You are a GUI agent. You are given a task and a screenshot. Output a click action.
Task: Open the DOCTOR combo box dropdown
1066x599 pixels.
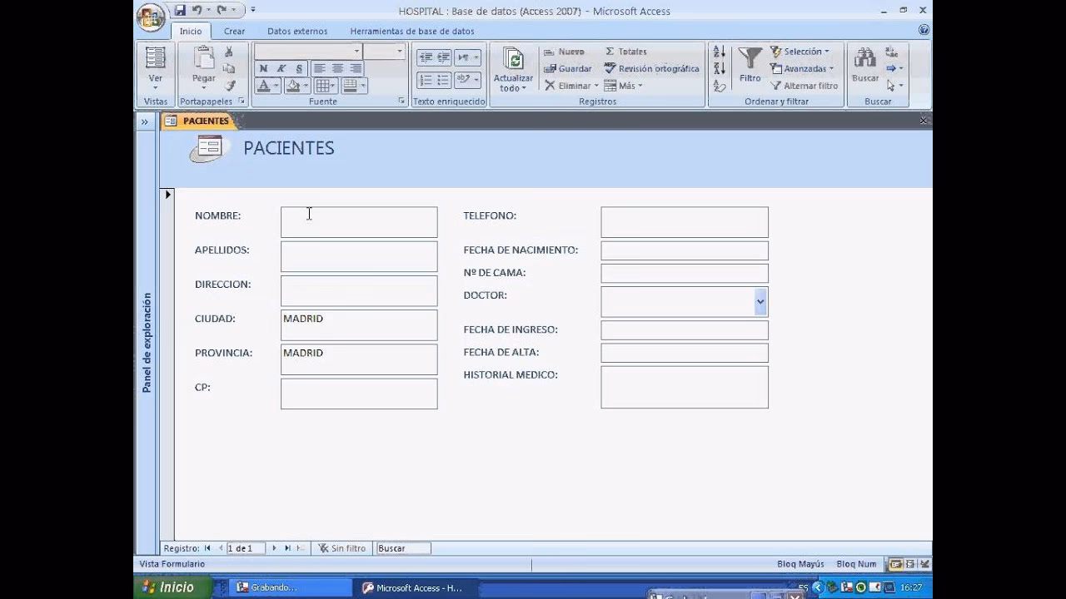click(x=760, y=302)
